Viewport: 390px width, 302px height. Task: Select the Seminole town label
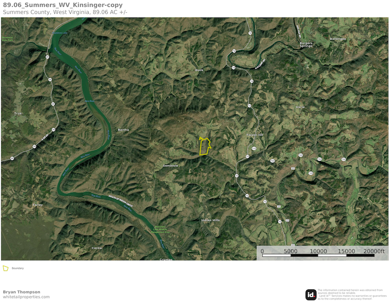pos(170,165)
